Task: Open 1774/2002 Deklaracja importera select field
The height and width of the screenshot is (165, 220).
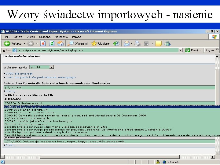Action: (x=109, y=141)
